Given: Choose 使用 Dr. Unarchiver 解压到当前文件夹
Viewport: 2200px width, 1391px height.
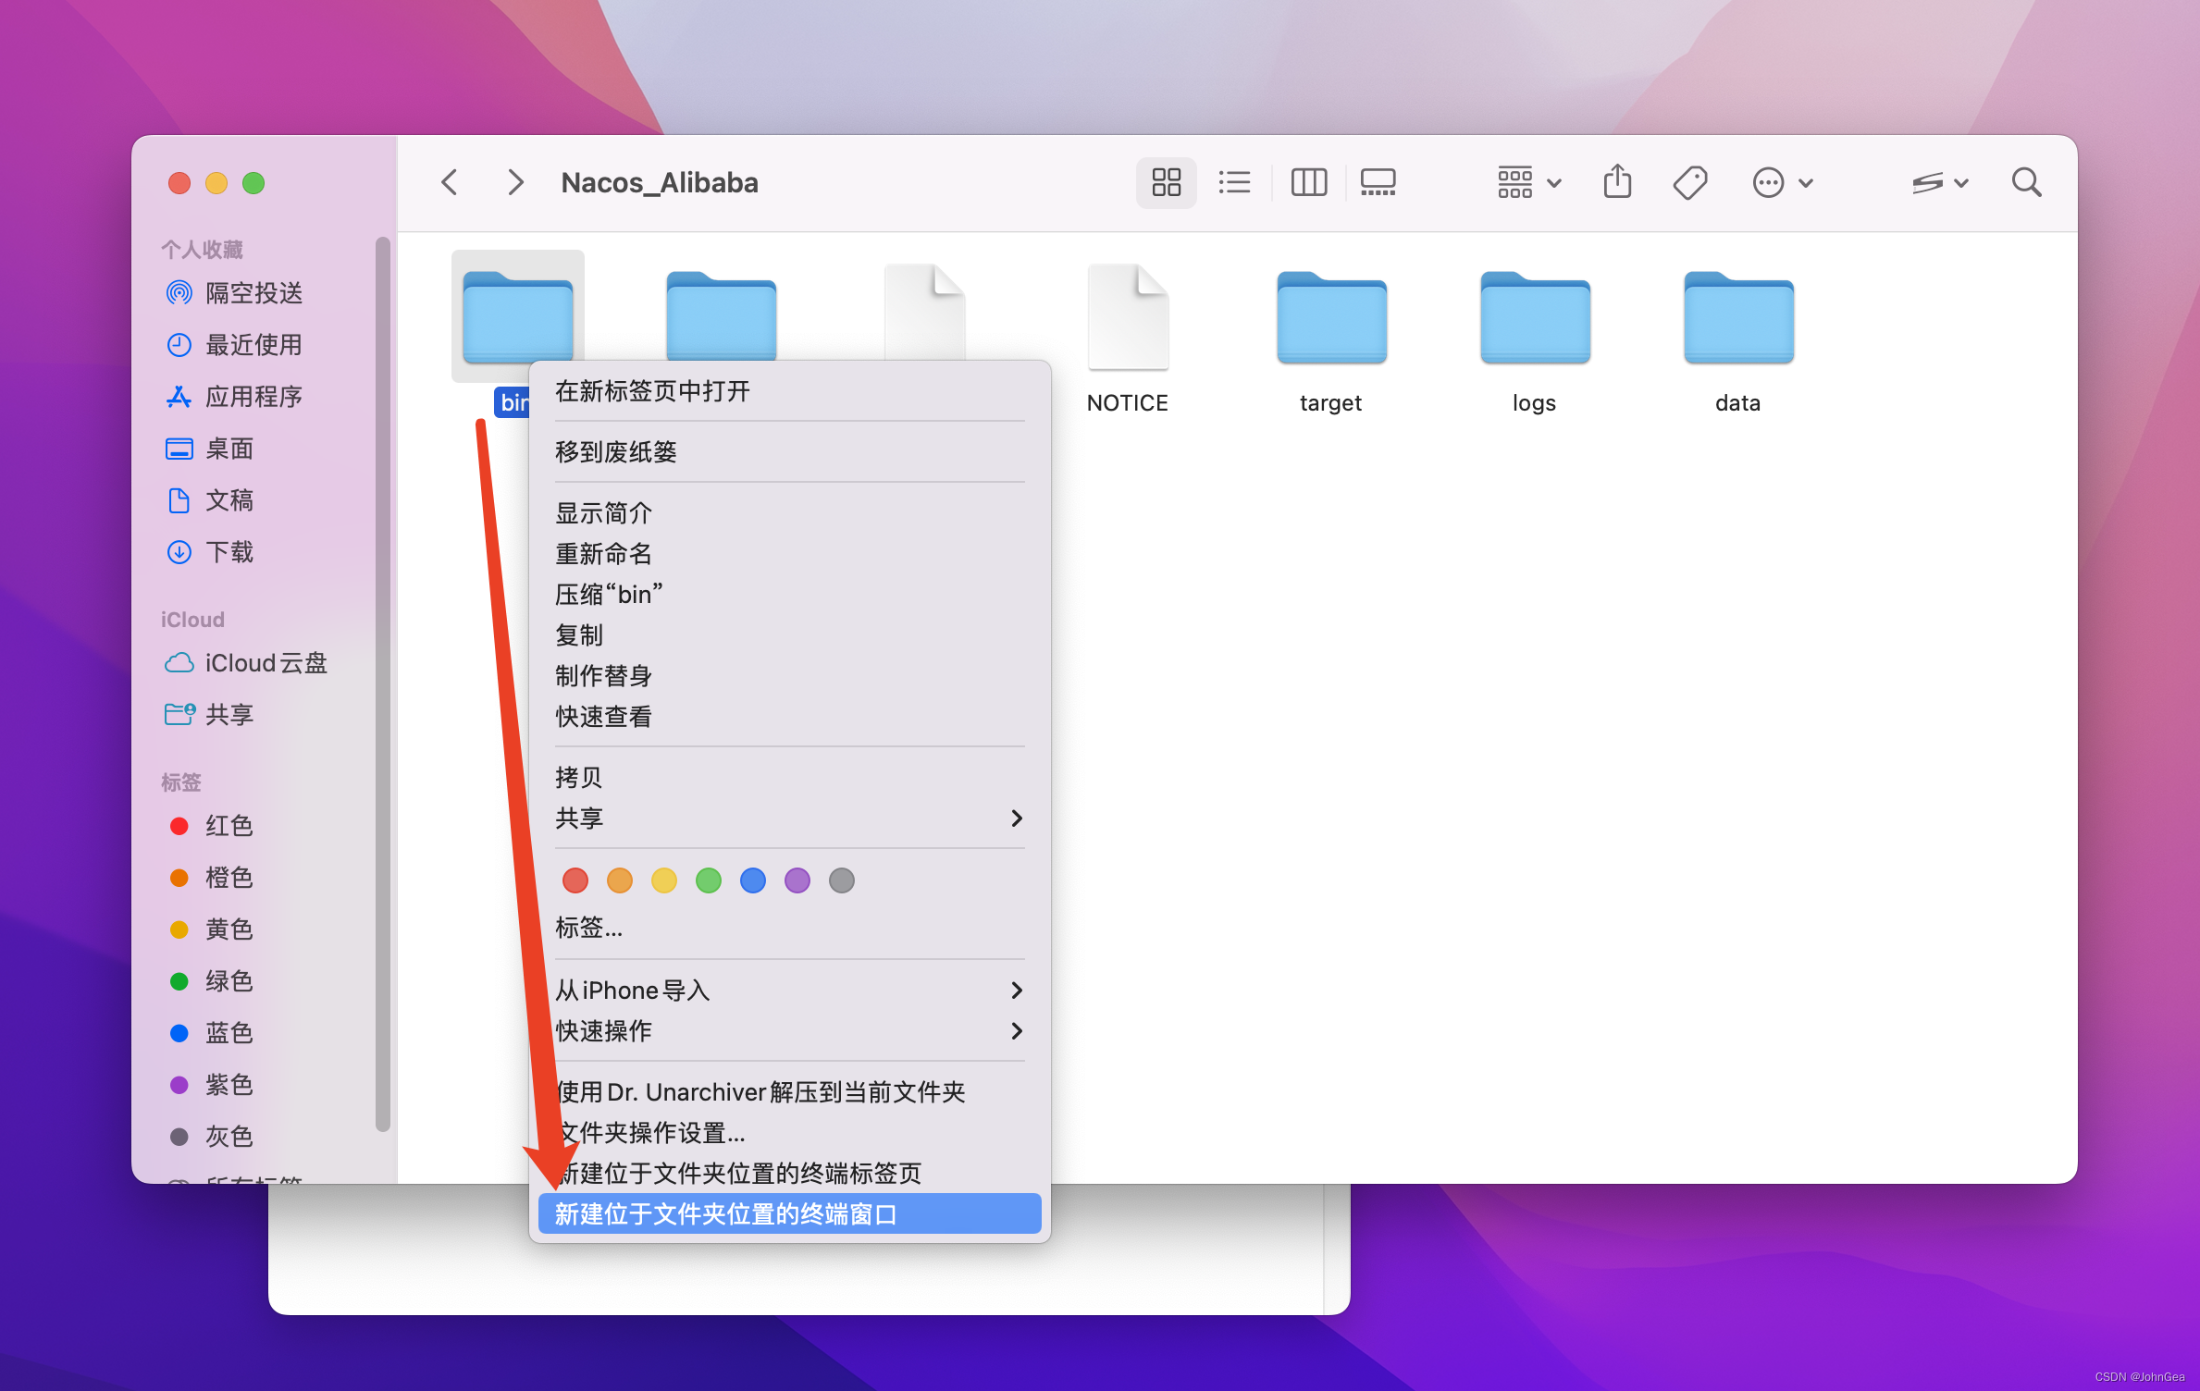Looking at the screenshot, I should tap(789, 1092).
